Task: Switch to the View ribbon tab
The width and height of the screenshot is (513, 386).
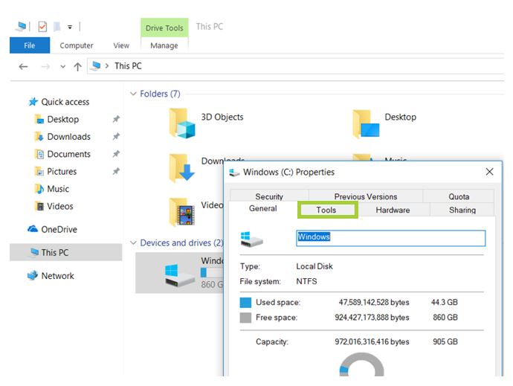Action: 121,45
